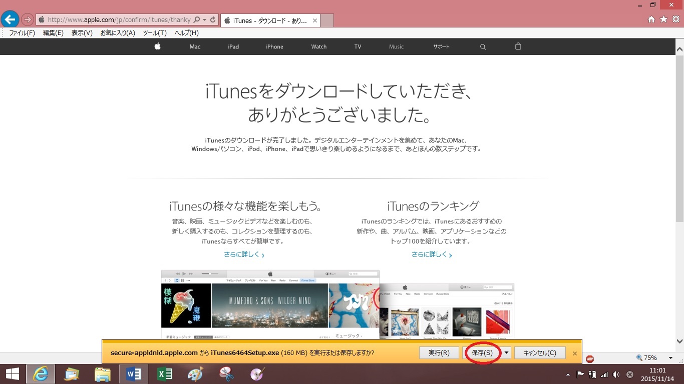Open Snipping Tool from the taskbar

coord(227,374)
